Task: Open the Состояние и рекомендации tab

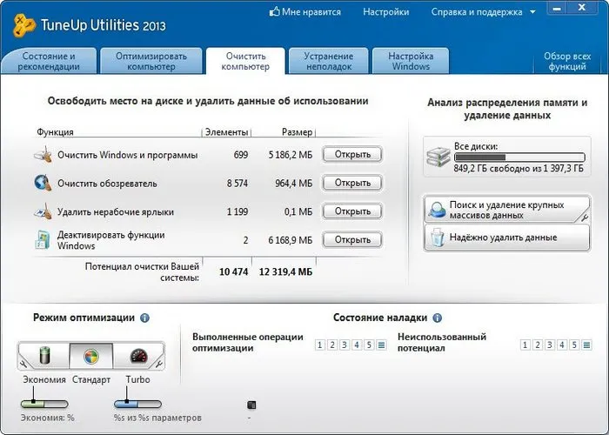Action: pos(49,61)
